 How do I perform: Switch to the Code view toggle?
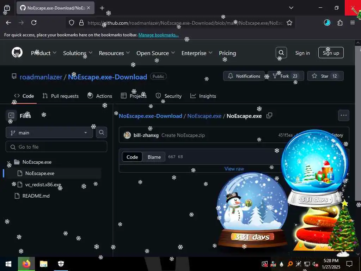132,157
